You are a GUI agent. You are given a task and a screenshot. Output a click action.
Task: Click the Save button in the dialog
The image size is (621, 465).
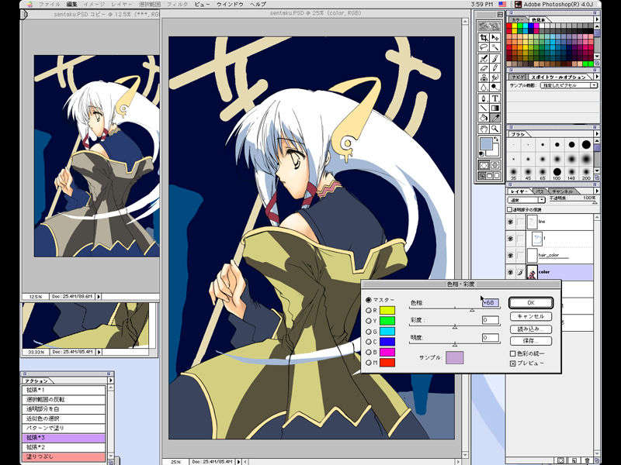pyautogui.click(x=531, y=341)
